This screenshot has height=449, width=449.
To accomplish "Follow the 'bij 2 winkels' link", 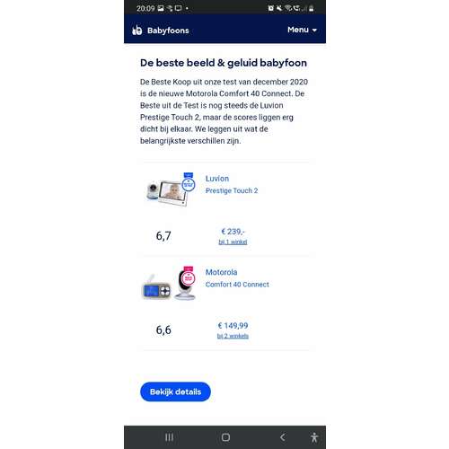I will [x=233, y=336].
